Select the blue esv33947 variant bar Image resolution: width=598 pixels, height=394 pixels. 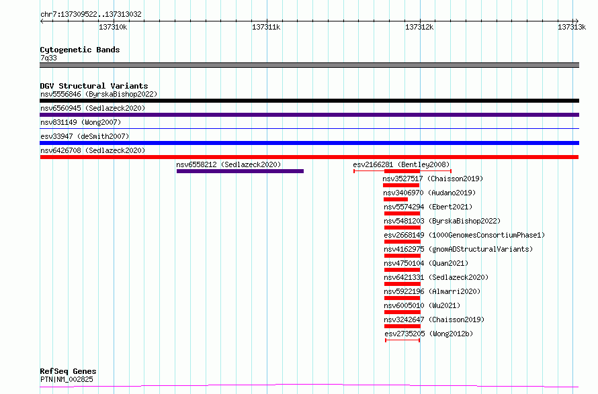click(309, 143)
